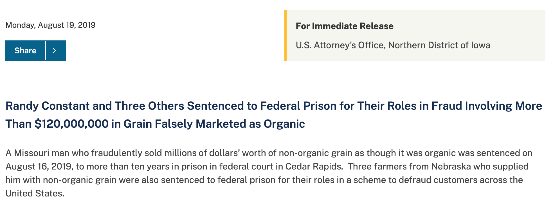Click the $120,000,000 figure in the headline
This screenshot has height=206, width=553.
71,124
